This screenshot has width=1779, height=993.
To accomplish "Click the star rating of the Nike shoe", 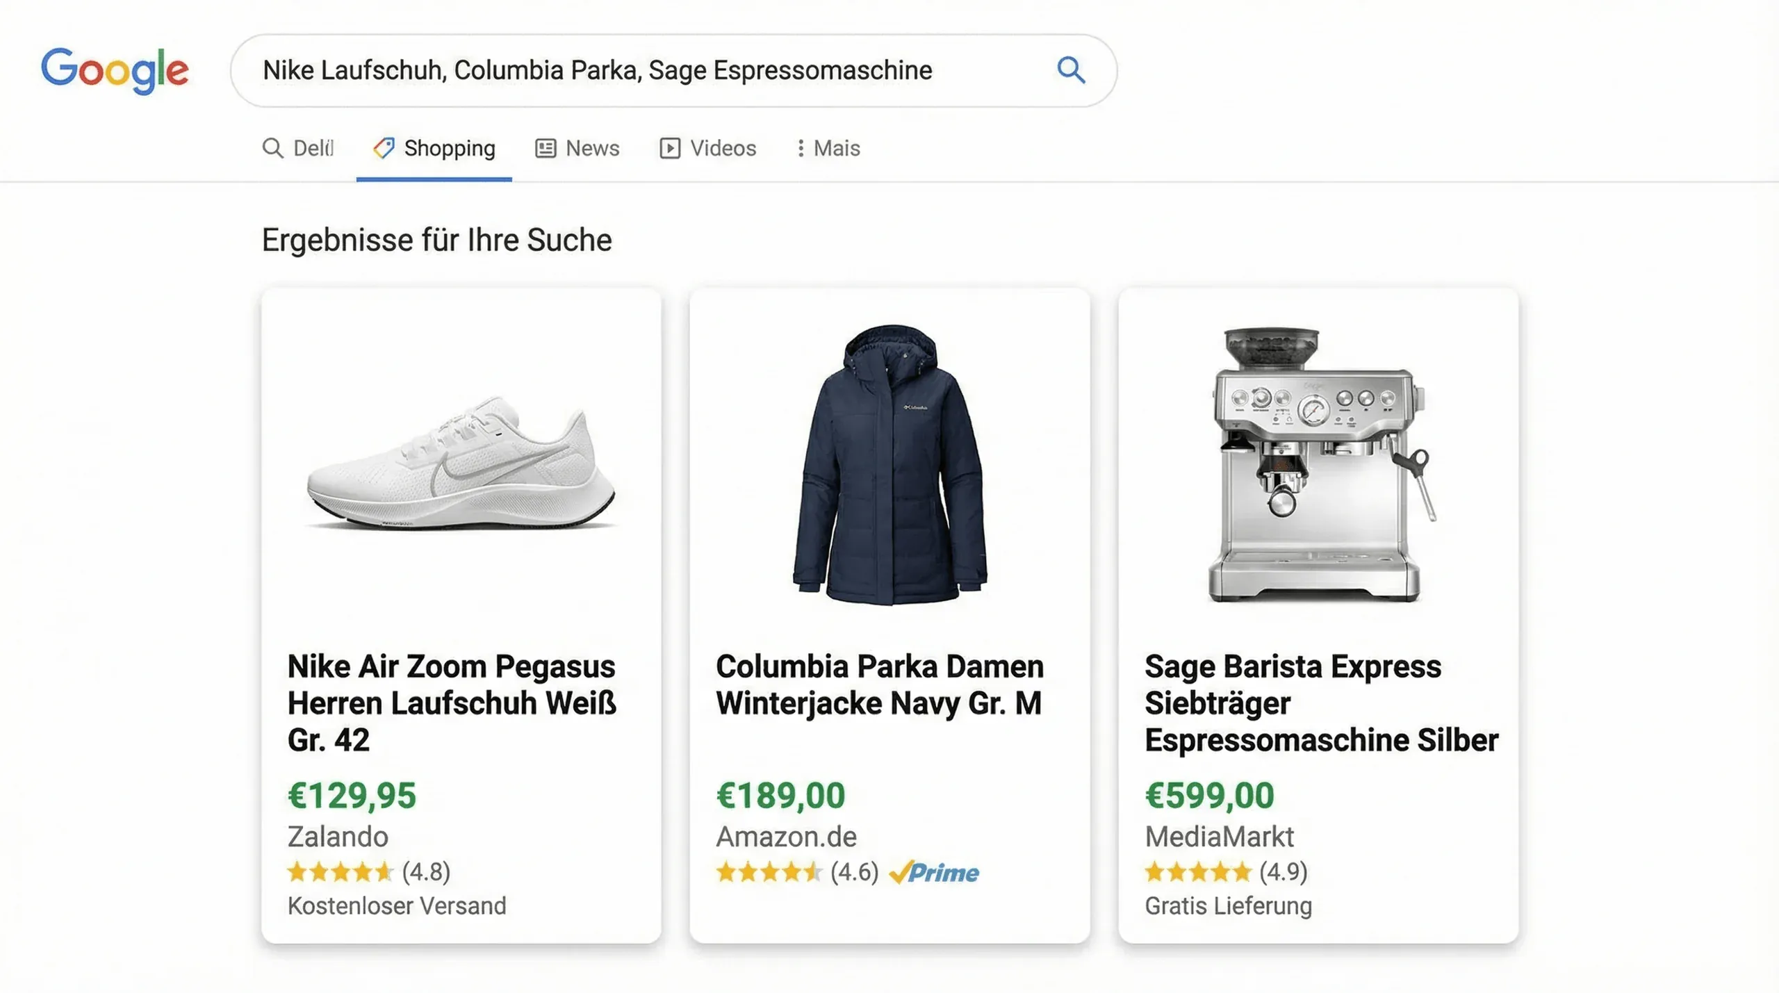I will click(342, 873).
